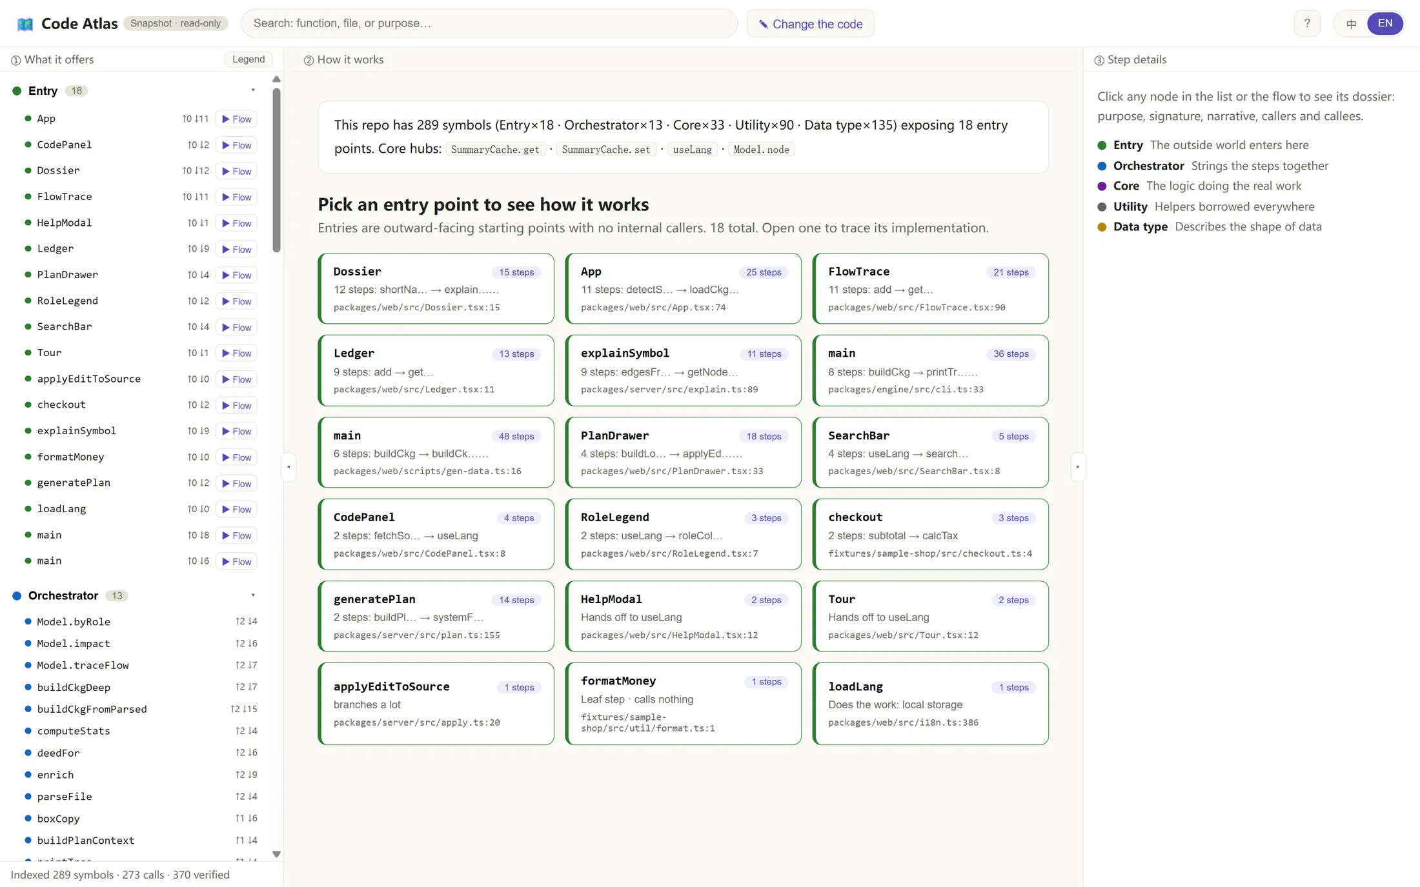Play the Flow for RoleLegend
This screenshot has width=1420, height=887.
pos(236,301)
